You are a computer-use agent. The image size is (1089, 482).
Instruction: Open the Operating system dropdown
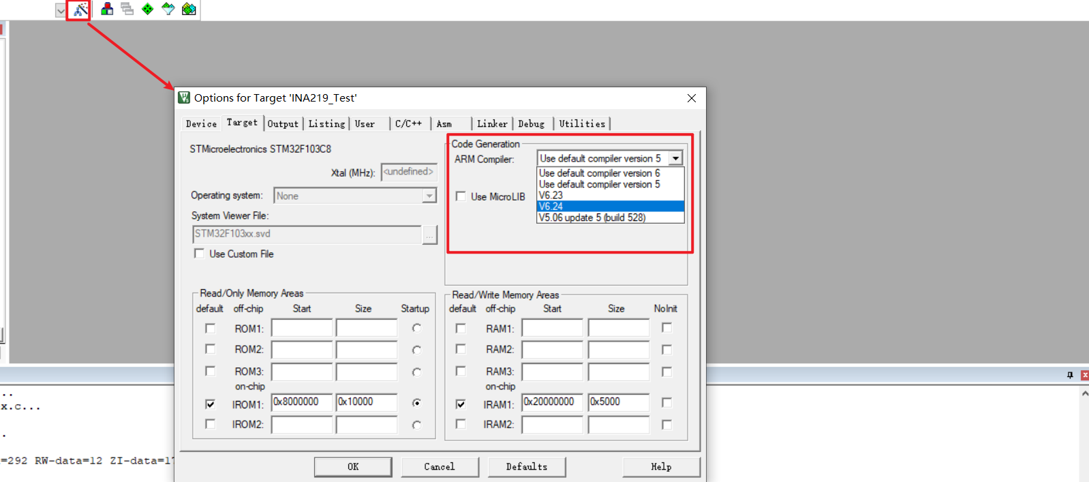click(429, 196)
